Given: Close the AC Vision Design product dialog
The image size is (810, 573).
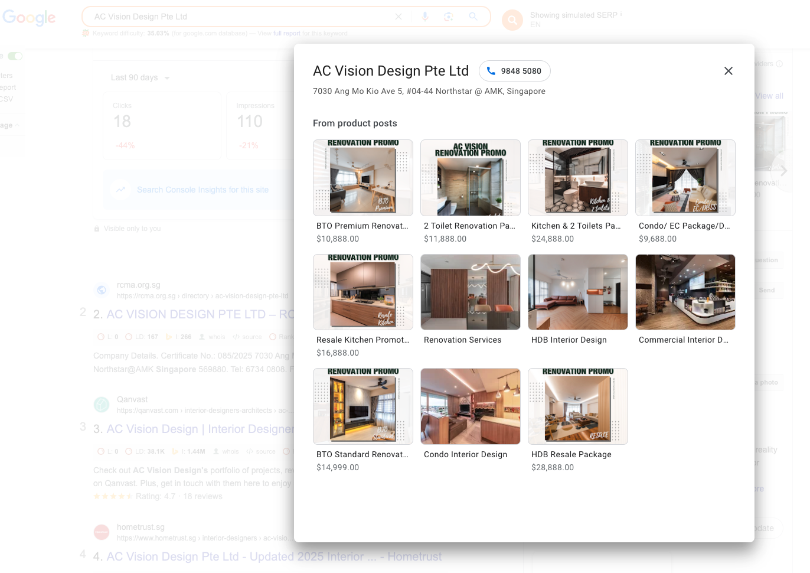Looking at the screenshot, I should [x=728, y=71].
